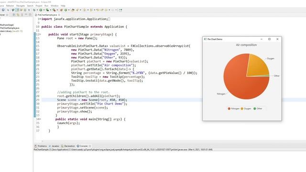Close the Console view tab
Screen dimensions: 306x172
click(x=90, y=146)
